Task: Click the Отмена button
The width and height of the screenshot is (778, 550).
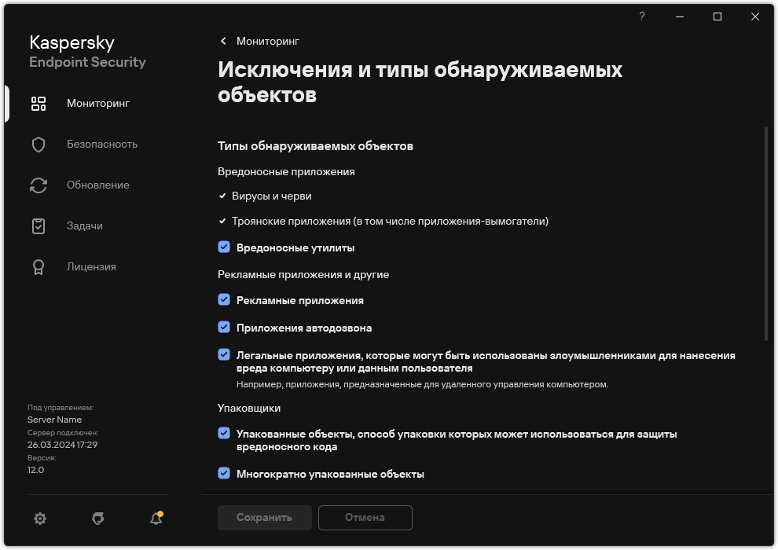Action: (x=365, y=518)
